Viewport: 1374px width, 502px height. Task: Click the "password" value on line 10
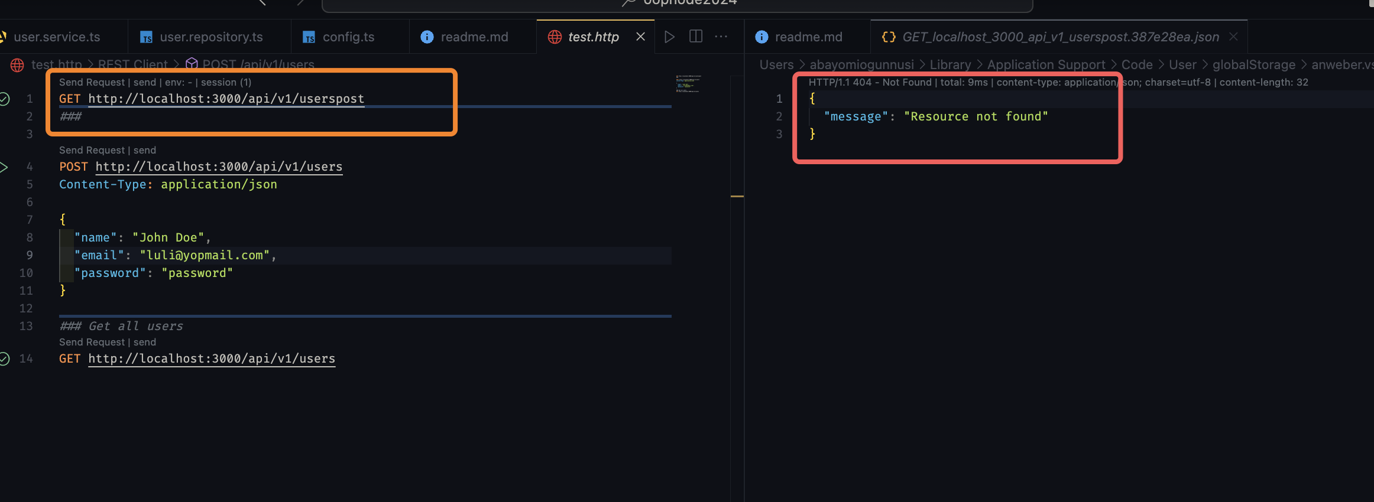click(197, 273)
